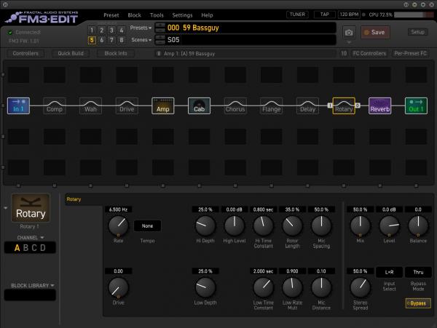Click the Level value 0.0 dB
The image size is (437, 328).
tap(389, 209)
